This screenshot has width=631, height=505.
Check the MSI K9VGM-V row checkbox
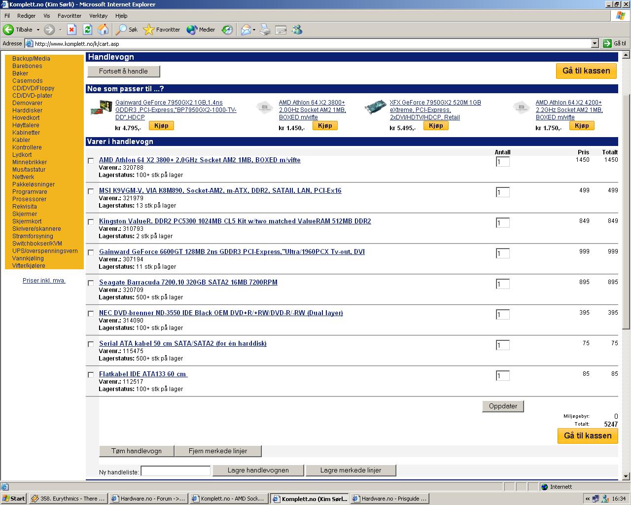(x=91, y=191)
